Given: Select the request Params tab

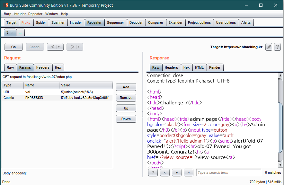Looking at the screenshot, I should tap(25, 67).
